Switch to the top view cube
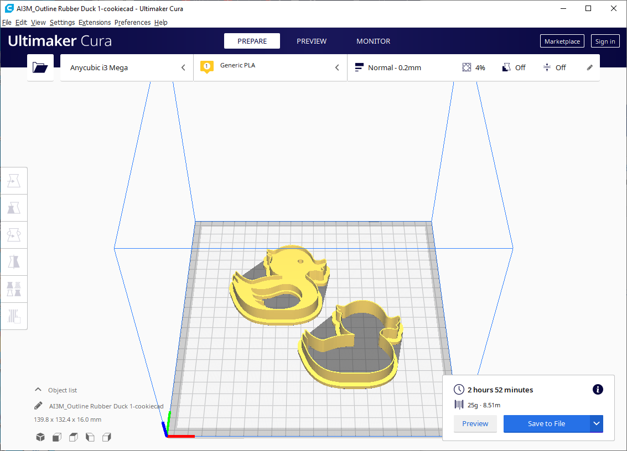The width and height of the screenshot is (627, 451). click(x=73, y=437)
